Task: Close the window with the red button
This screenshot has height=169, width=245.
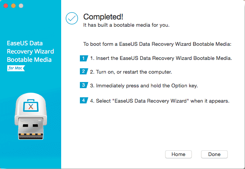Action: point(6,6)
